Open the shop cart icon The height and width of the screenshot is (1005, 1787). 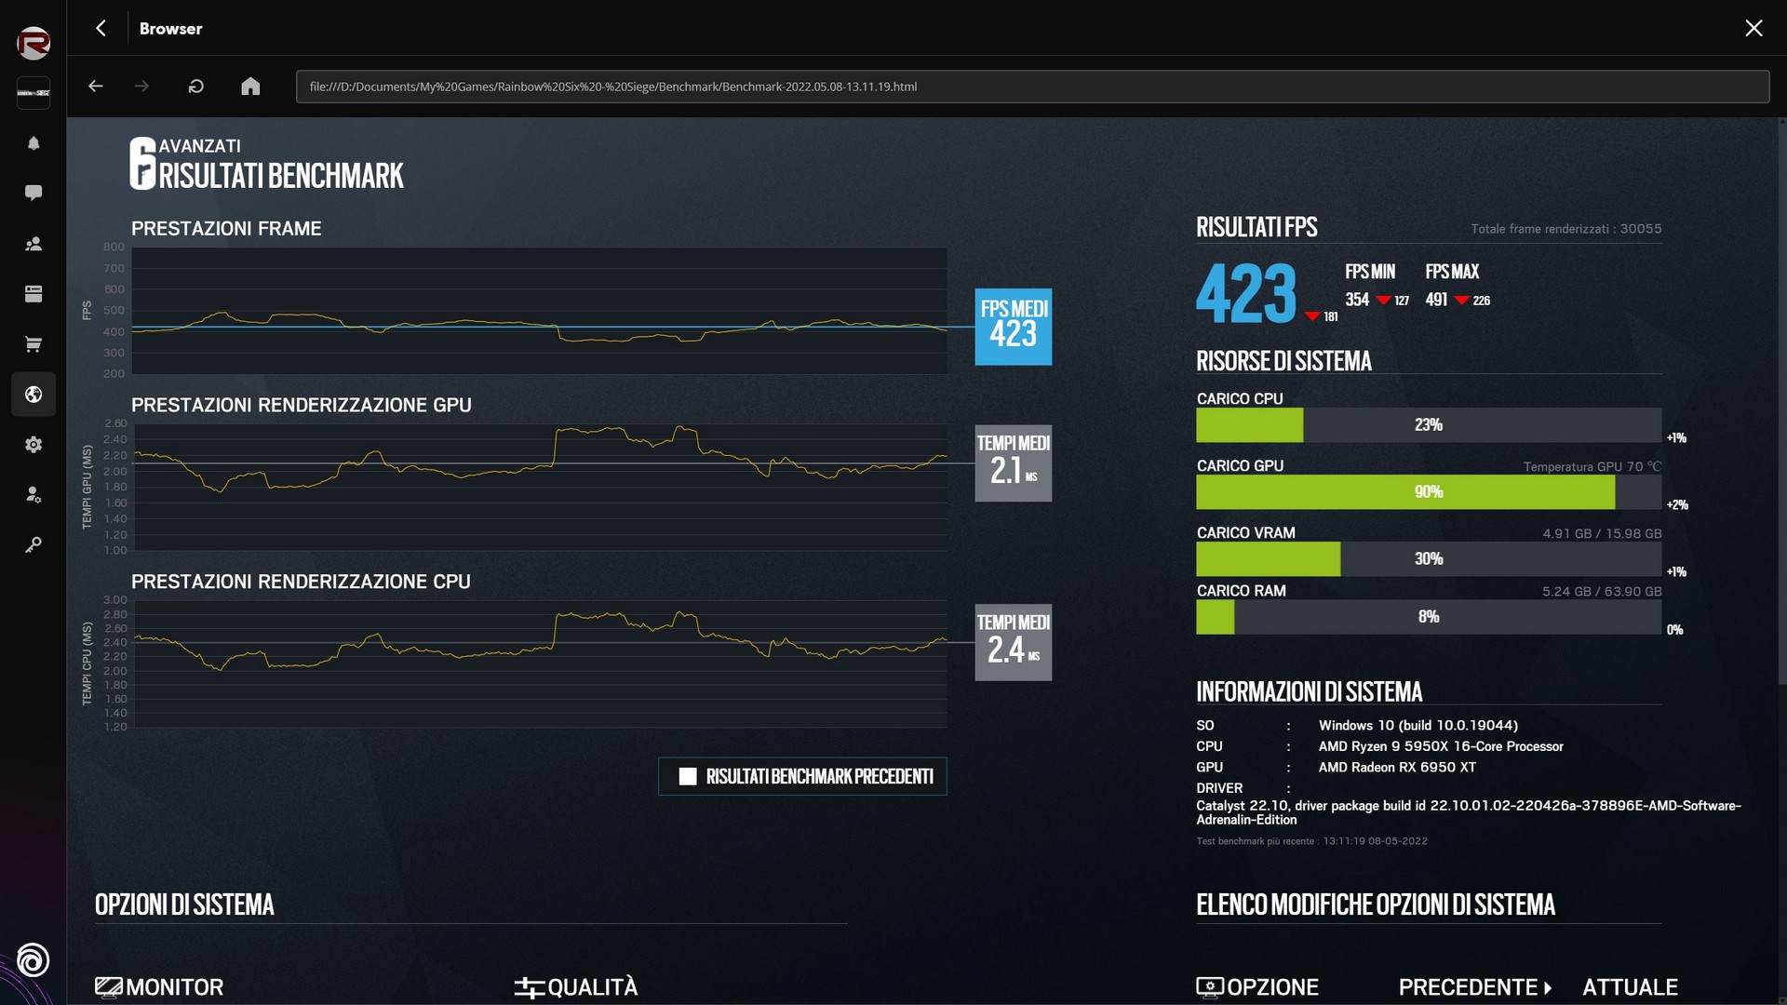[x=34, y=344]
